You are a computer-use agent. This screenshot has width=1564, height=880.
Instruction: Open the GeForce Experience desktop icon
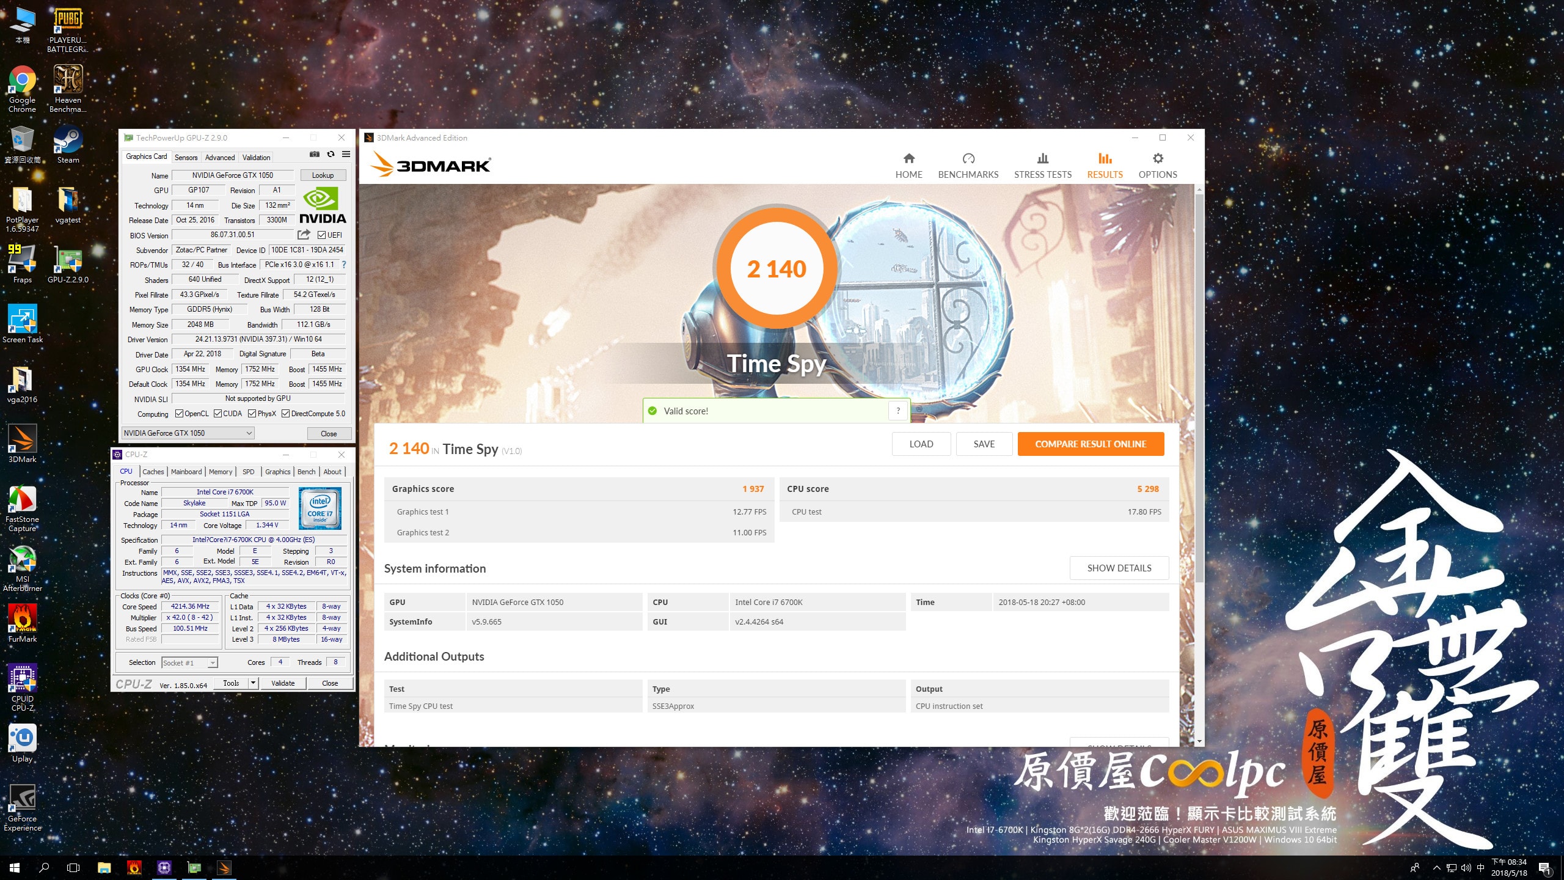point(22,808)
